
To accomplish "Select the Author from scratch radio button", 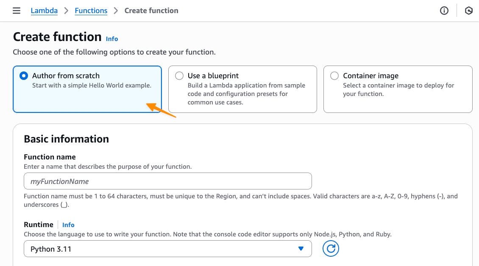I will pyautogui.click(x=24, y=76).
